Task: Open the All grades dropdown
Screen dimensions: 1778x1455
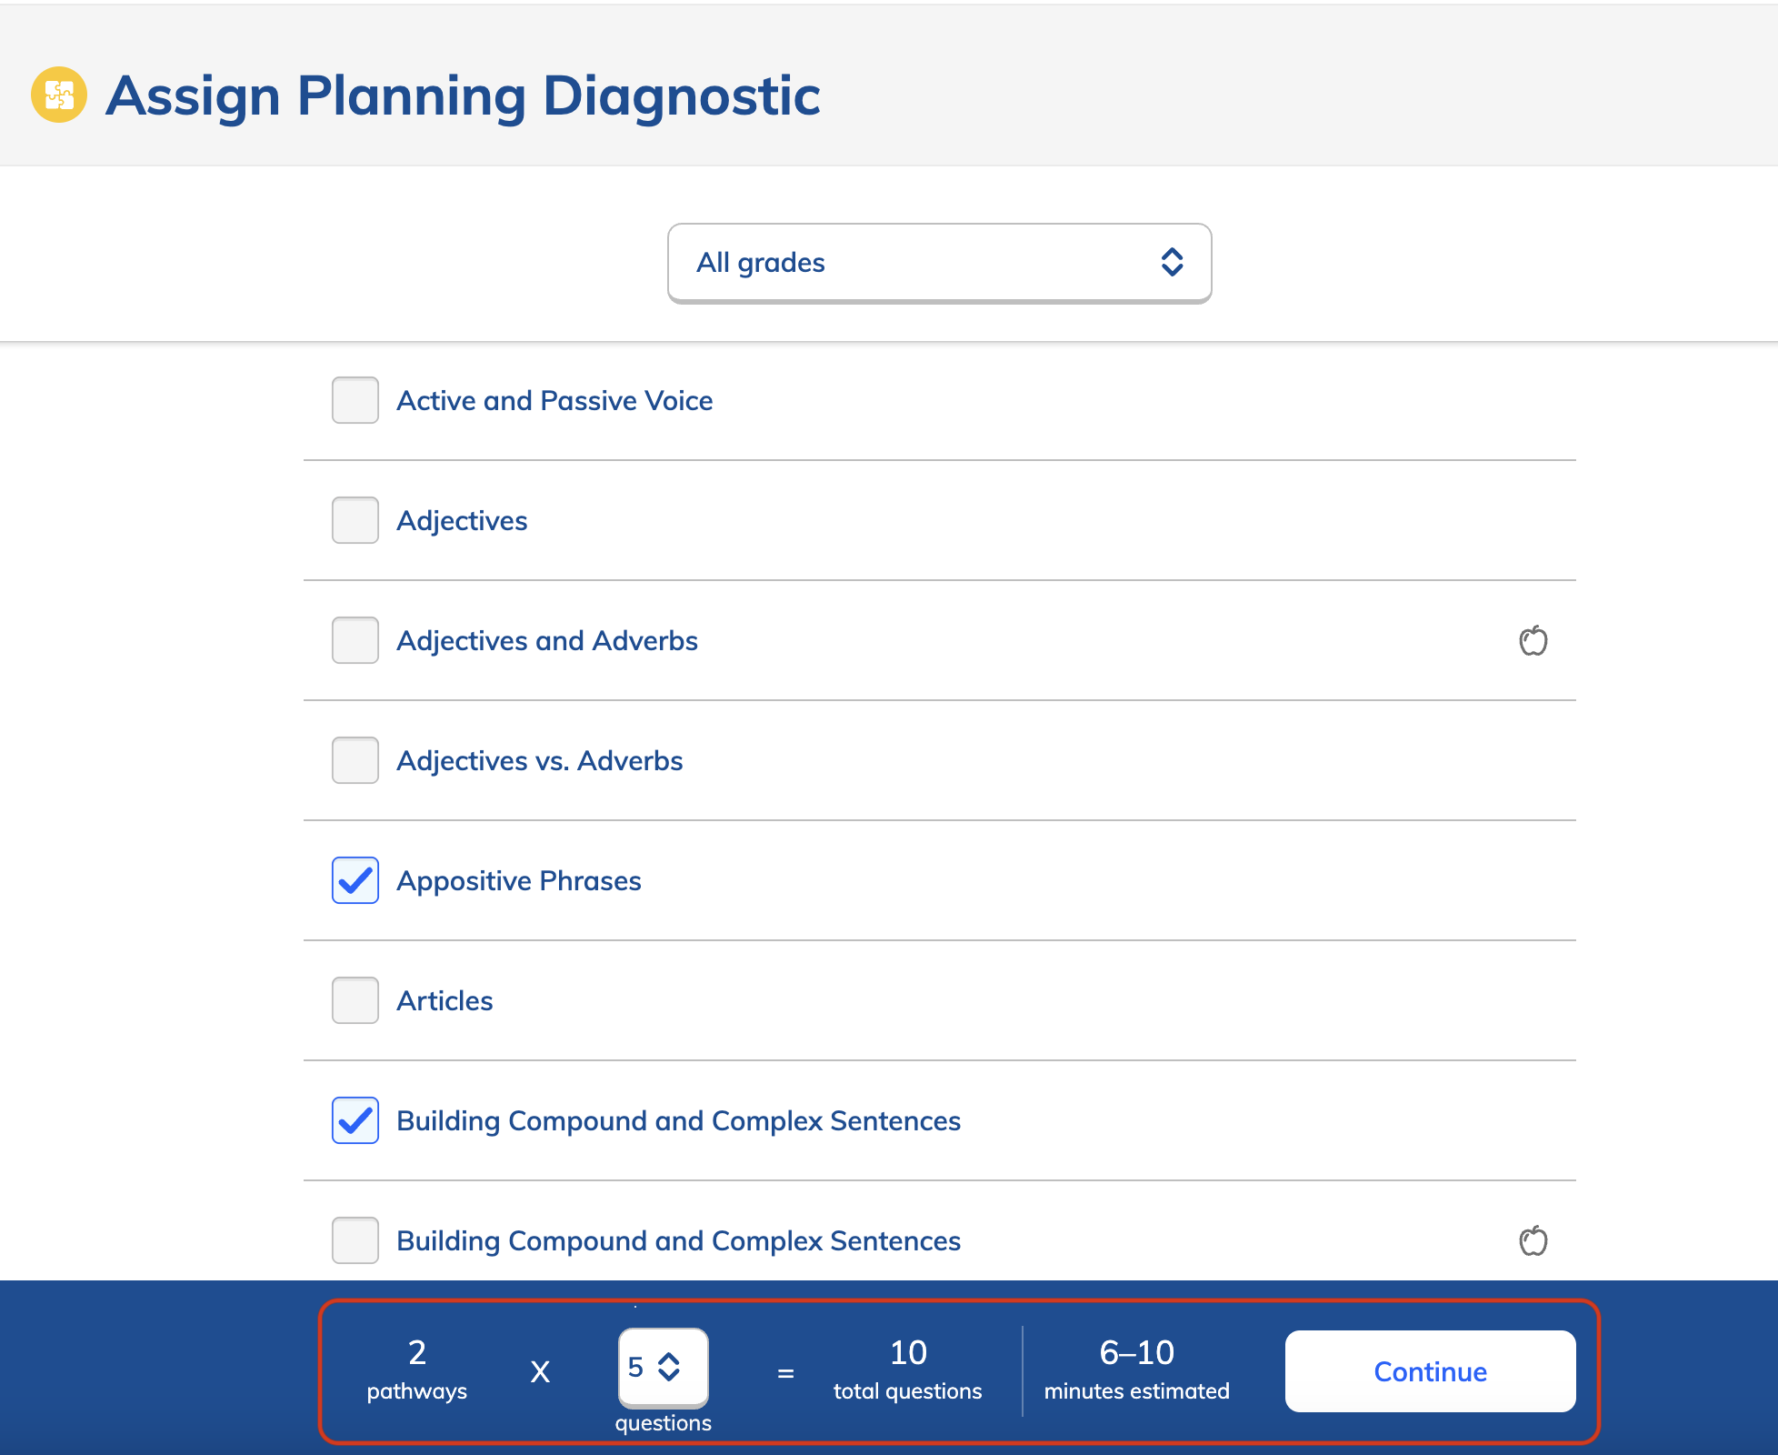Action: [939, 263]
